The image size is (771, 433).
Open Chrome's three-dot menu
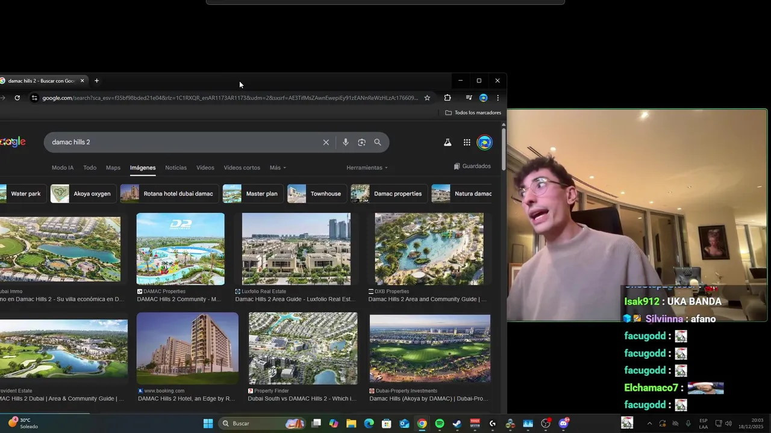498,98
